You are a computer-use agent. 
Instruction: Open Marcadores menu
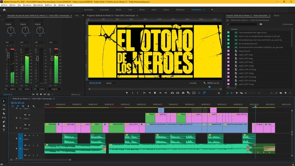[x=38, y=5]
